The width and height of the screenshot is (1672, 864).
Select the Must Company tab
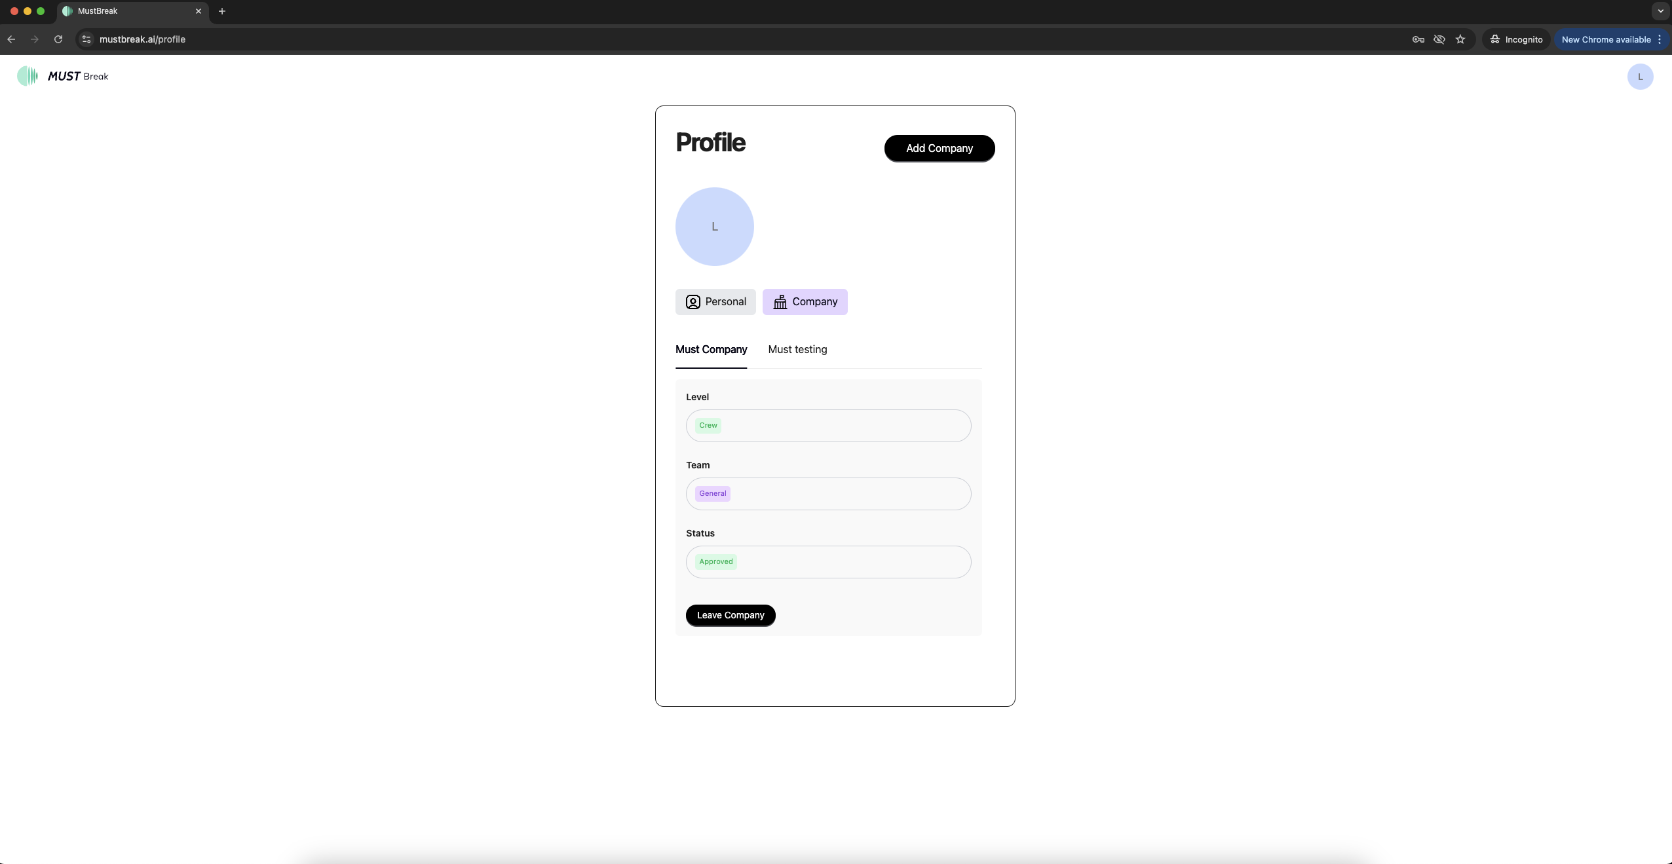point(711,350)
